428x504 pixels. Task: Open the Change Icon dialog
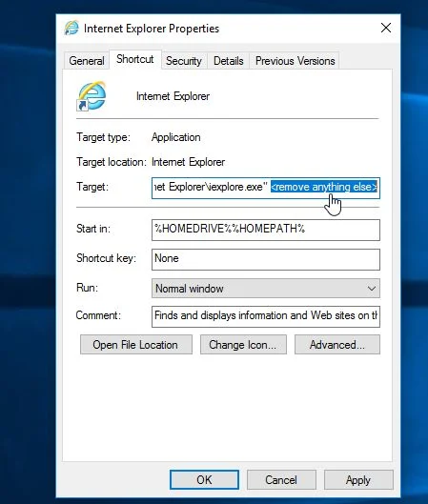[x=243, y=345]
